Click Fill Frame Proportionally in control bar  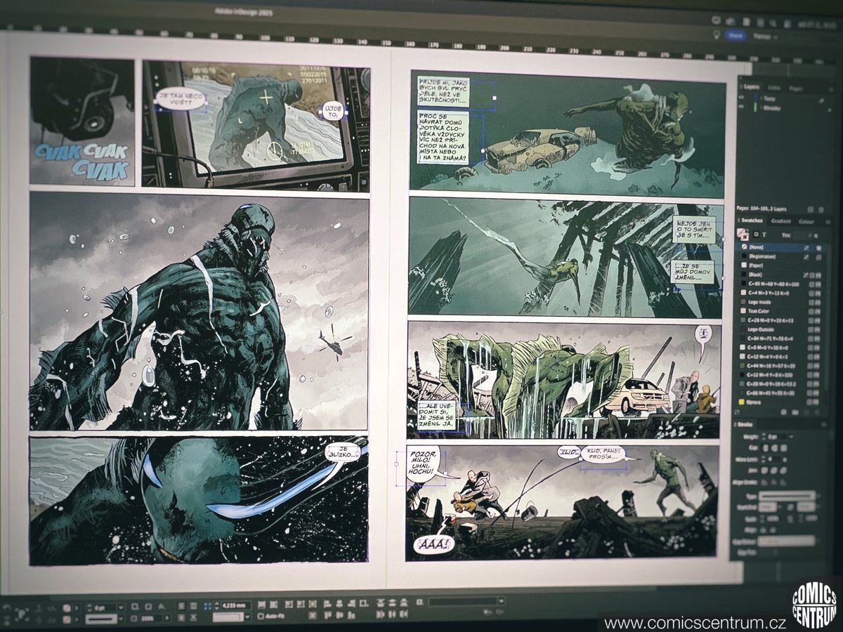[261, 605]
